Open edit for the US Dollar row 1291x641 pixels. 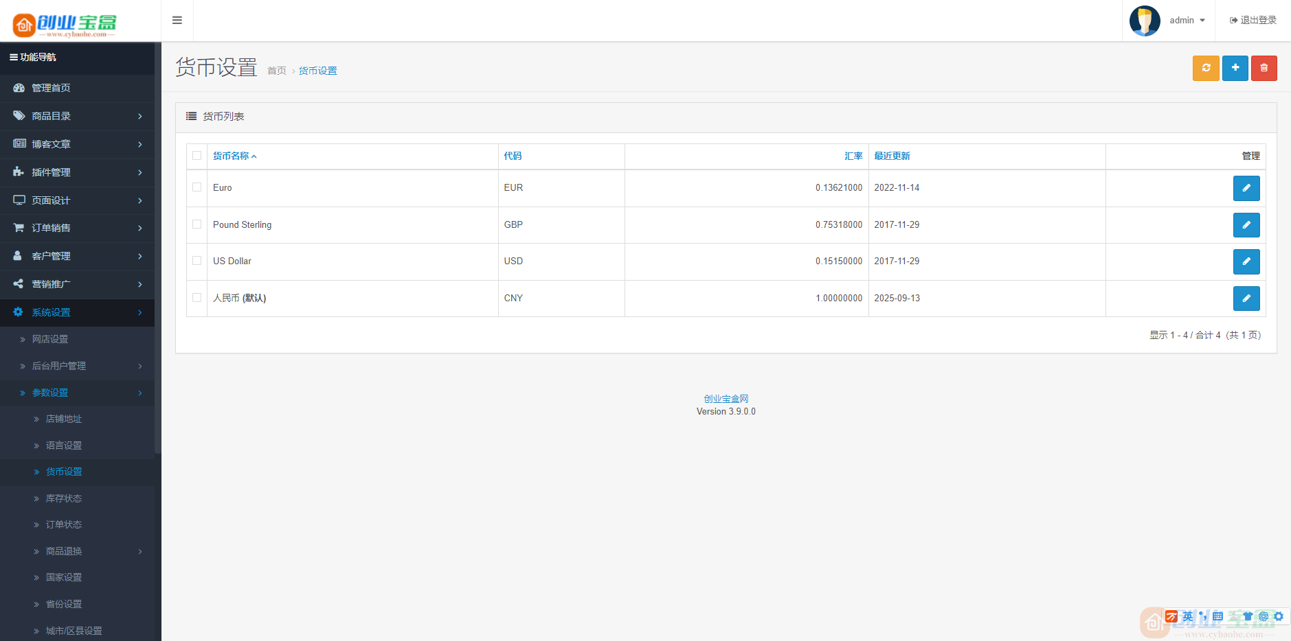coord(1246,261)
